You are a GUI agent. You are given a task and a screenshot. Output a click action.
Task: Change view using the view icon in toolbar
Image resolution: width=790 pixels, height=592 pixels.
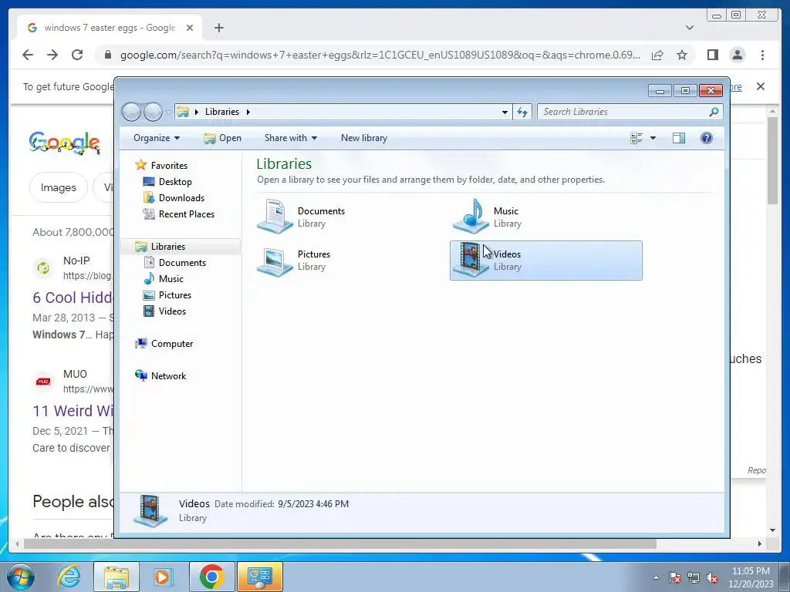click(x=636, y=138)
